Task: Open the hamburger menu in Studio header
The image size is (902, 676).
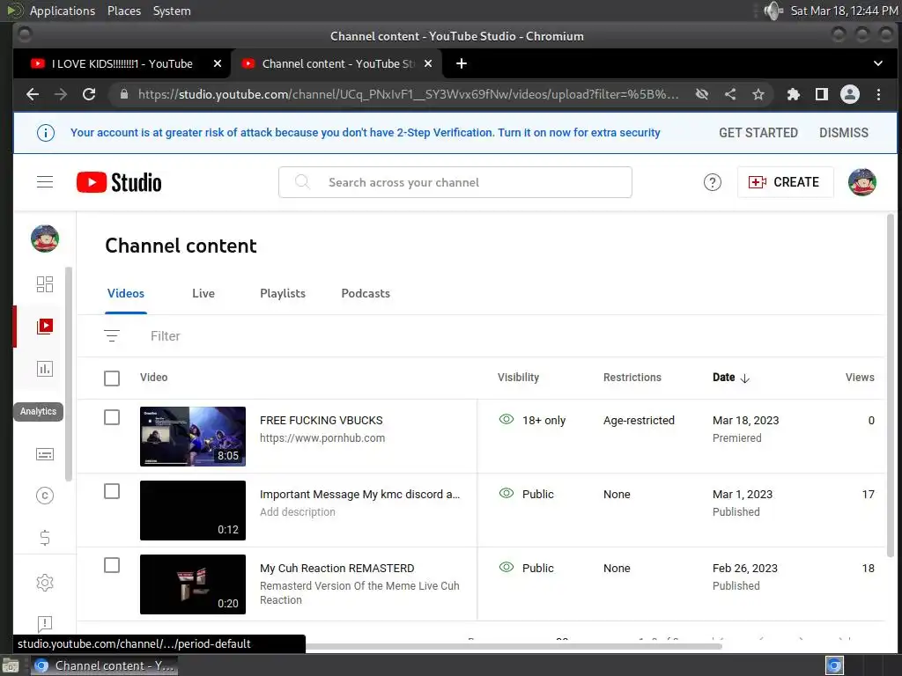Action: [x=45, y=182]
